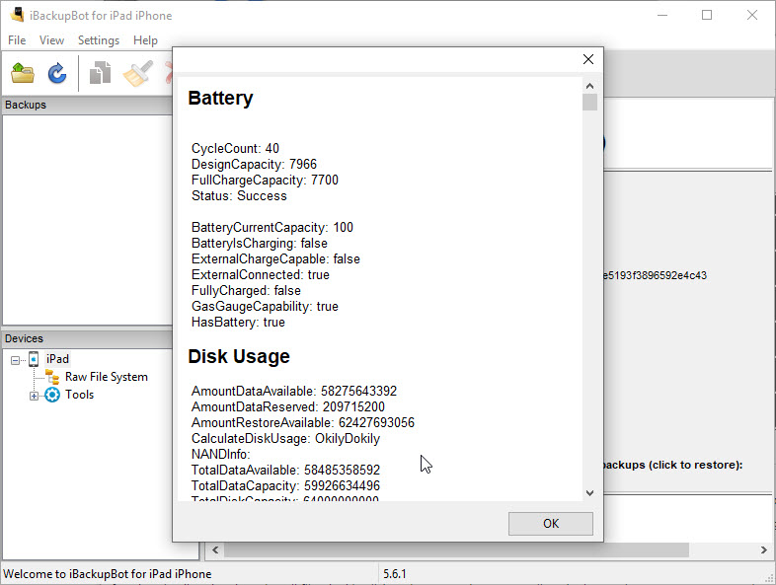This screenshot has height=585, width=776.
Task: Click main window horizontal scroll right arrow
Action: click(763, 549)
